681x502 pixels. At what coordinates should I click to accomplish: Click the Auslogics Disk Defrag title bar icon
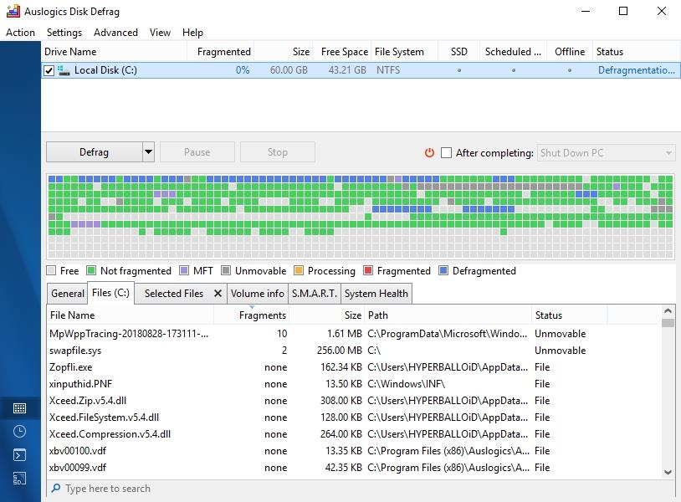[13, 11]
